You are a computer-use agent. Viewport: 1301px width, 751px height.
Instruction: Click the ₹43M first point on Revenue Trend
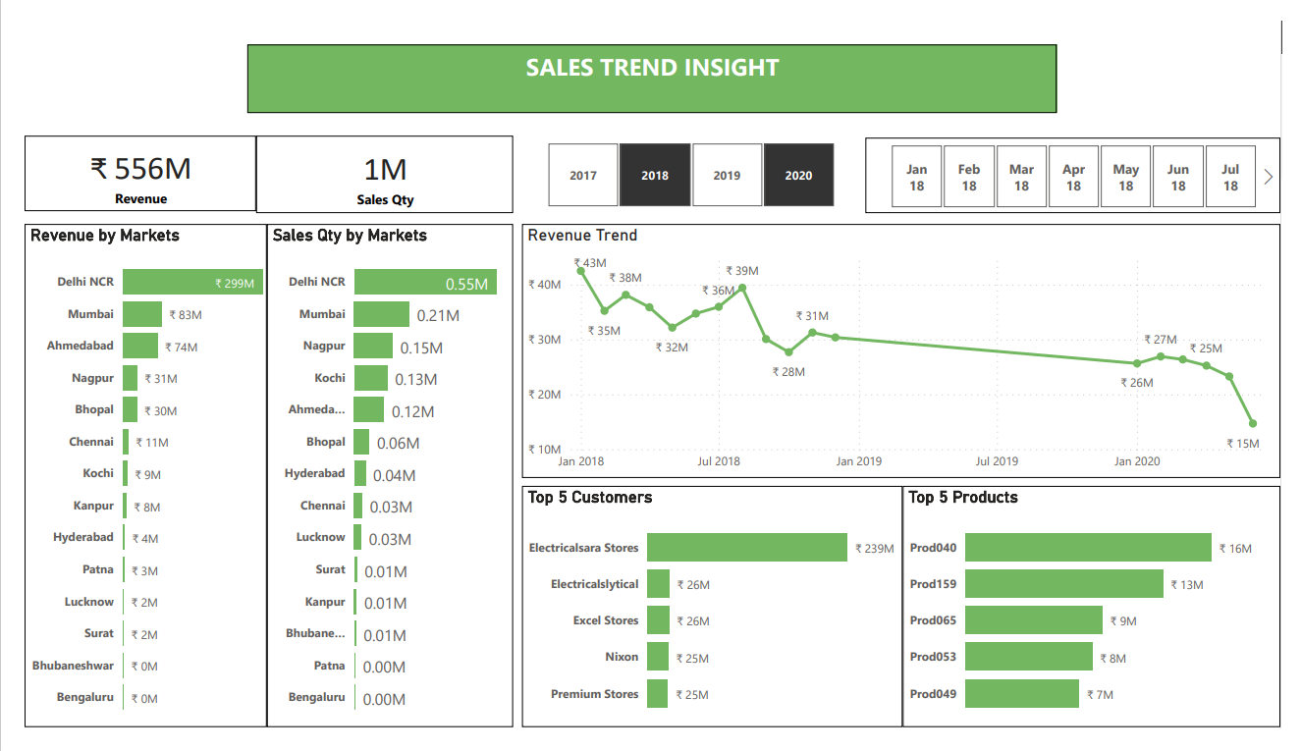[581, 271]
